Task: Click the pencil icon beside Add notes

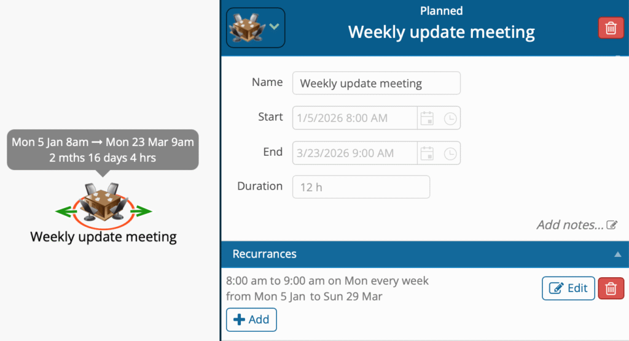Action: click(612, 225)
